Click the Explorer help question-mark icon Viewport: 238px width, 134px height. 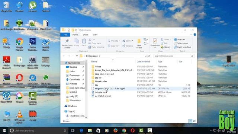point(195,35)
